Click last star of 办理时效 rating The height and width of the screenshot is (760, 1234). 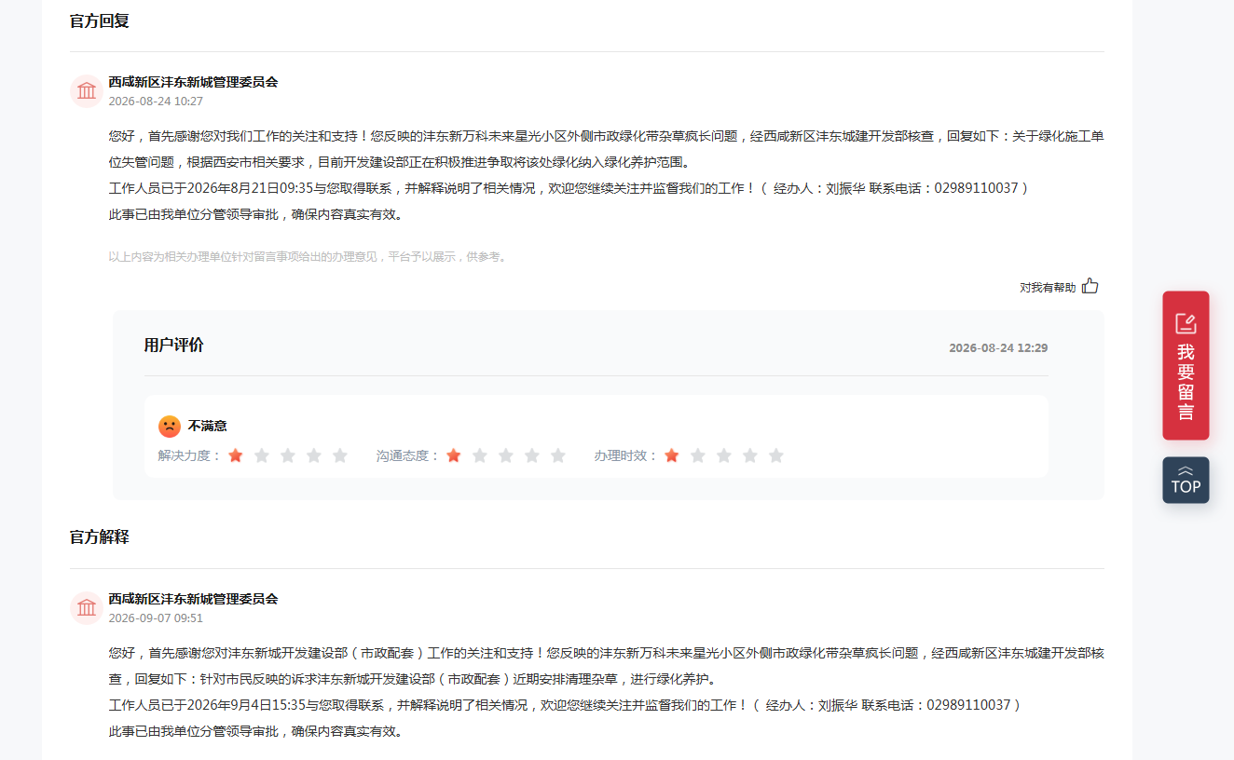click(776, 455)
